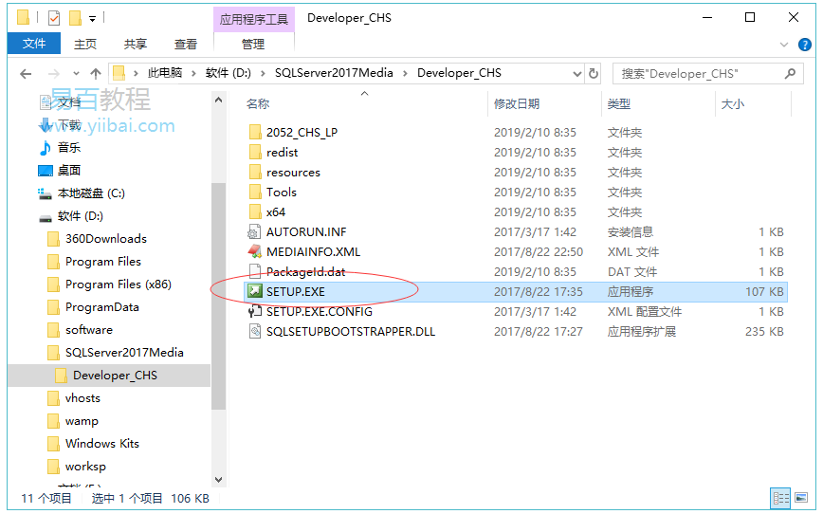Click the SETUP.EXE application icon

pos(255,291)
